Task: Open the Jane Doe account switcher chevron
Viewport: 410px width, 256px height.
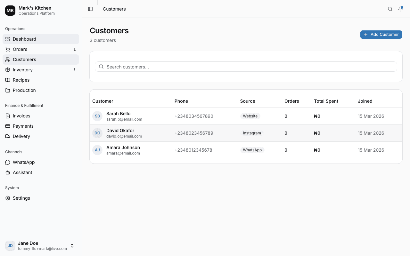Action: coord(72,246)
